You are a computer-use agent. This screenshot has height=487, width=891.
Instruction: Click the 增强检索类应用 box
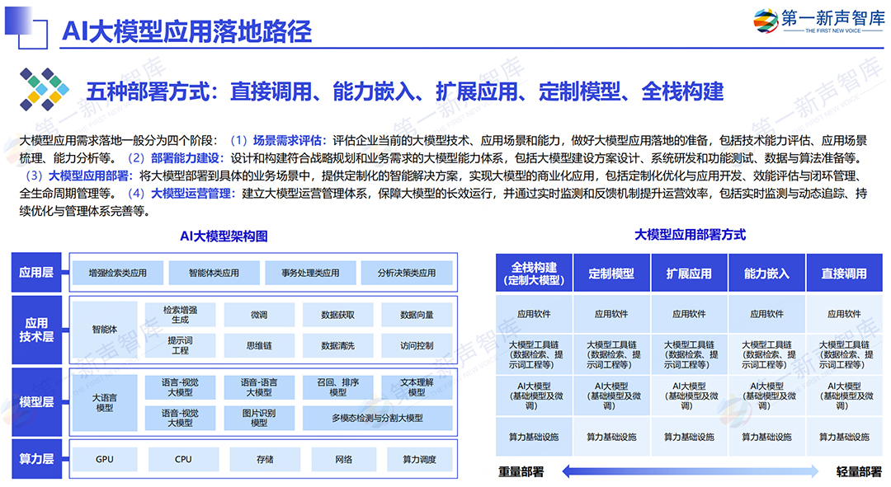point(118,273)
